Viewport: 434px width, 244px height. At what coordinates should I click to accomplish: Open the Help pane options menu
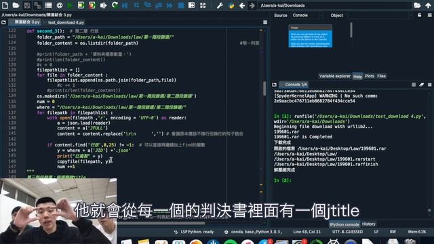pos(429,15)
